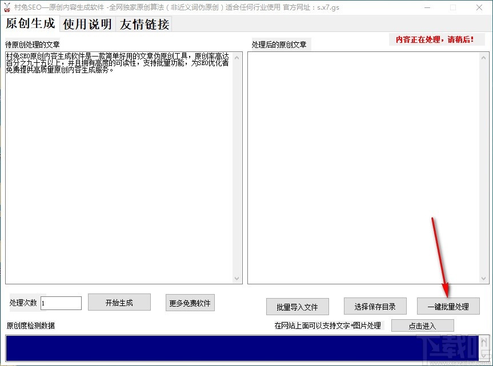The image size is (493, 366).
Task: Minimize the 村兔SEO window
Action: click(427, 7)
